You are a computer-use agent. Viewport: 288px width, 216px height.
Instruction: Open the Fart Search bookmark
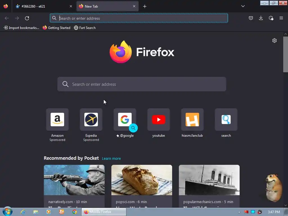tap(85, 28)
